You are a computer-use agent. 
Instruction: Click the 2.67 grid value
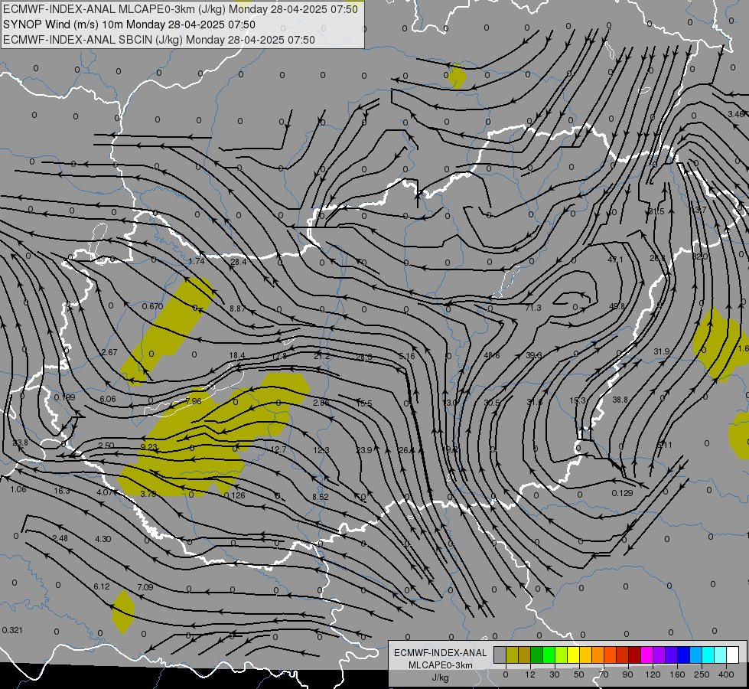(x=109, y=352)
